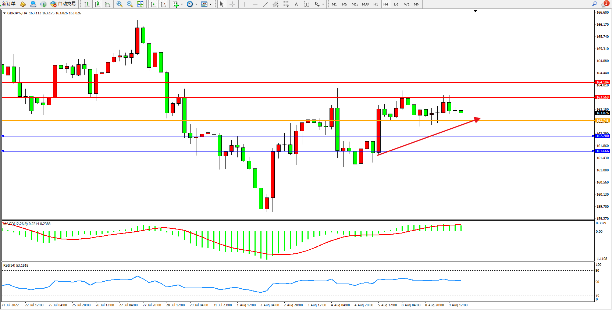Select the Fibonacci retracement tool
The width and height of the screenshot is (612, 310).
286,4
